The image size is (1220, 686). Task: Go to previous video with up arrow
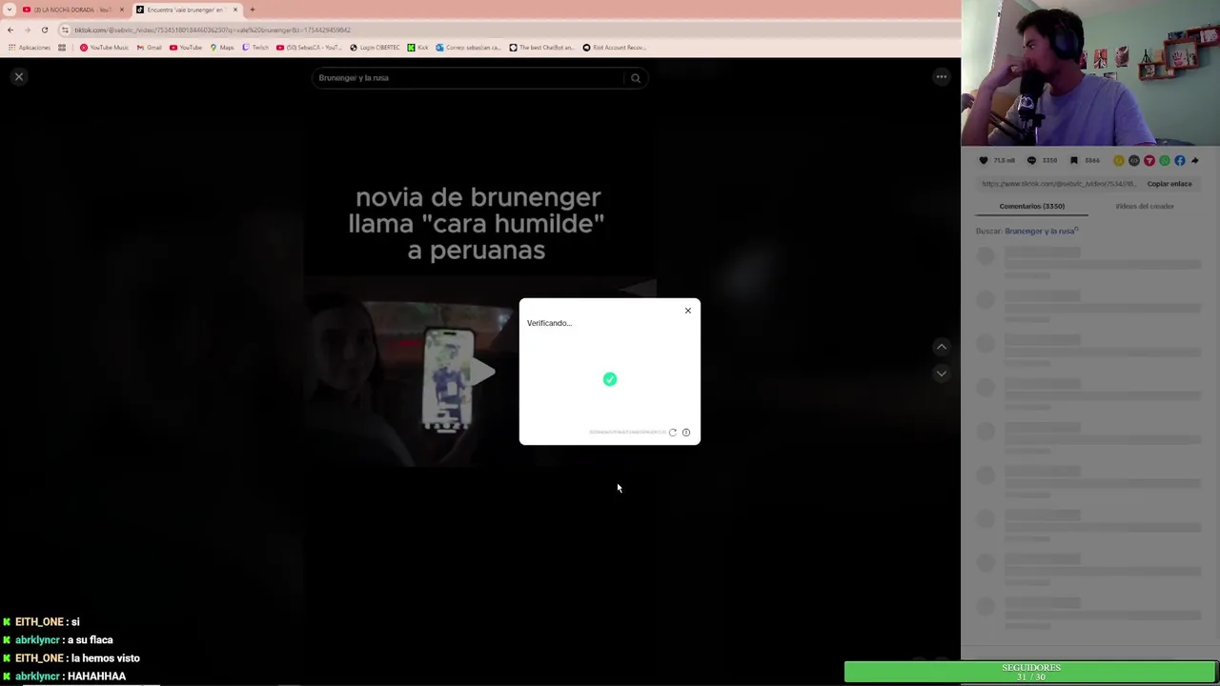click(941, 347)
